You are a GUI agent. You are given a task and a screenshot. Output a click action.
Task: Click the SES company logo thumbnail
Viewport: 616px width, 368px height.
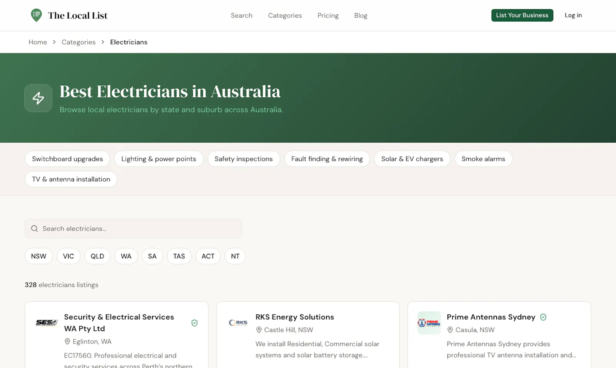click(47, 323)
